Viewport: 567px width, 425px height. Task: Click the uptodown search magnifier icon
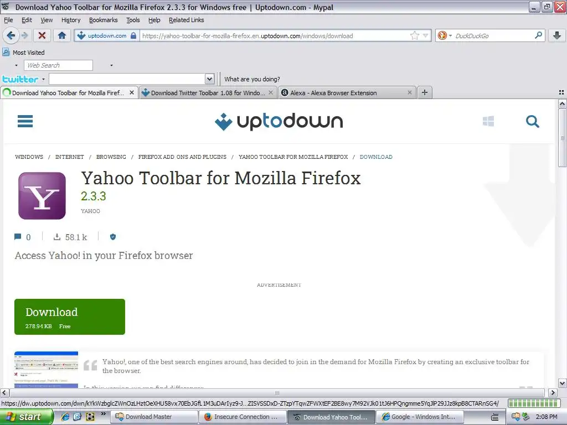(532, 121)
